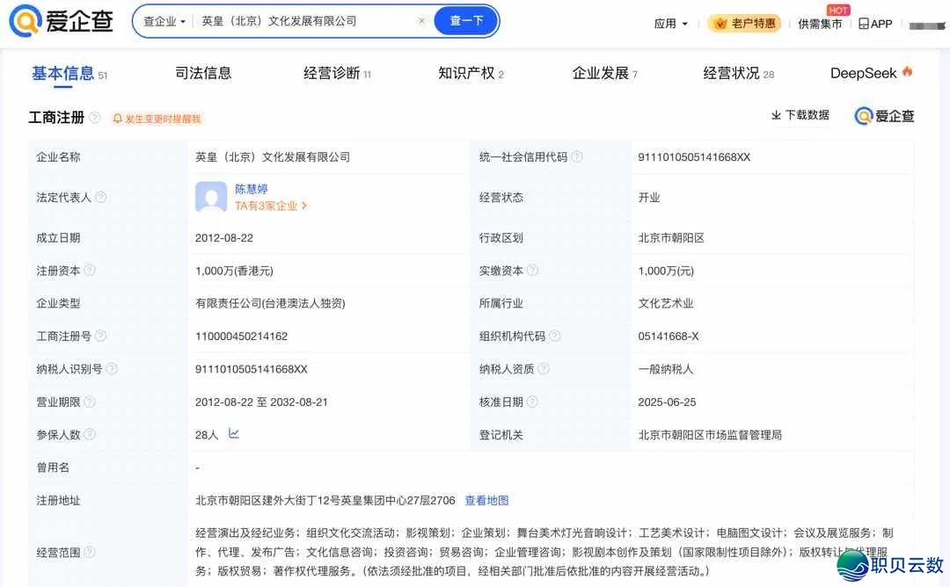The image size is (950, 587).
Task: Click help icon next to 核准日期
Action: click(532, 402)
